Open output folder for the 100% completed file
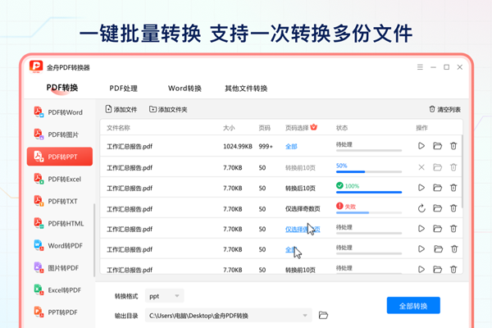This screenshot has height=328, width=492. [437, 188]
